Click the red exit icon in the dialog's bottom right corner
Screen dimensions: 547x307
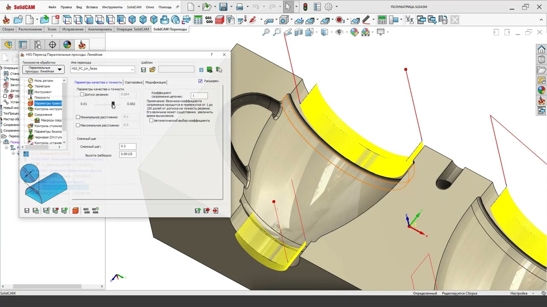215,211
